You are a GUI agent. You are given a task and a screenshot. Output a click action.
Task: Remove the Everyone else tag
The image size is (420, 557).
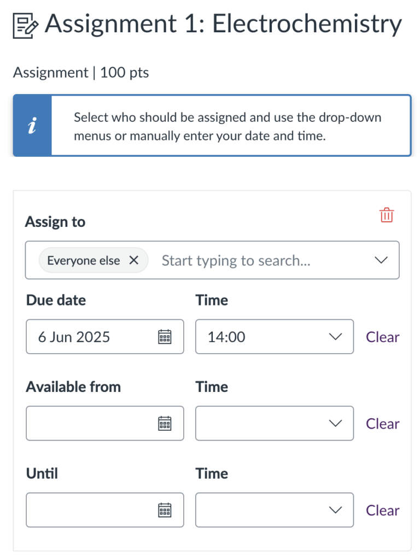click(133, 260)
